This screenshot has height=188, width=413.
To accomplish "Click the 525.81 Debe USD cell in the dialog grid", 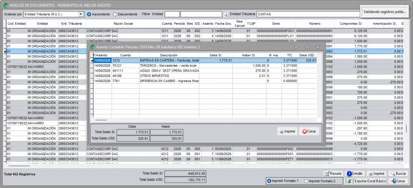I will (307, 60).
